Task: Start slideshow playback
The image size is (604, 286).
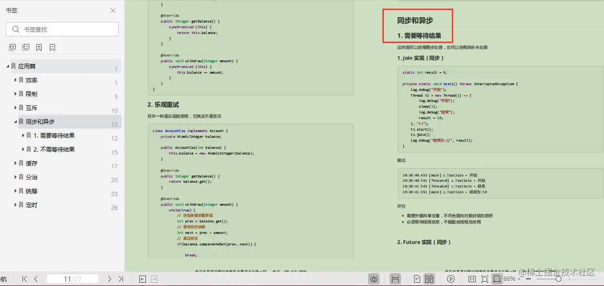Action: 450,279
